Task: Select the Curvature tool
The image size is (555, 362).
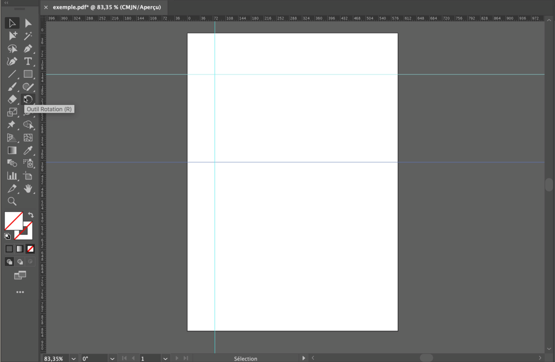Action: [12, 61]
